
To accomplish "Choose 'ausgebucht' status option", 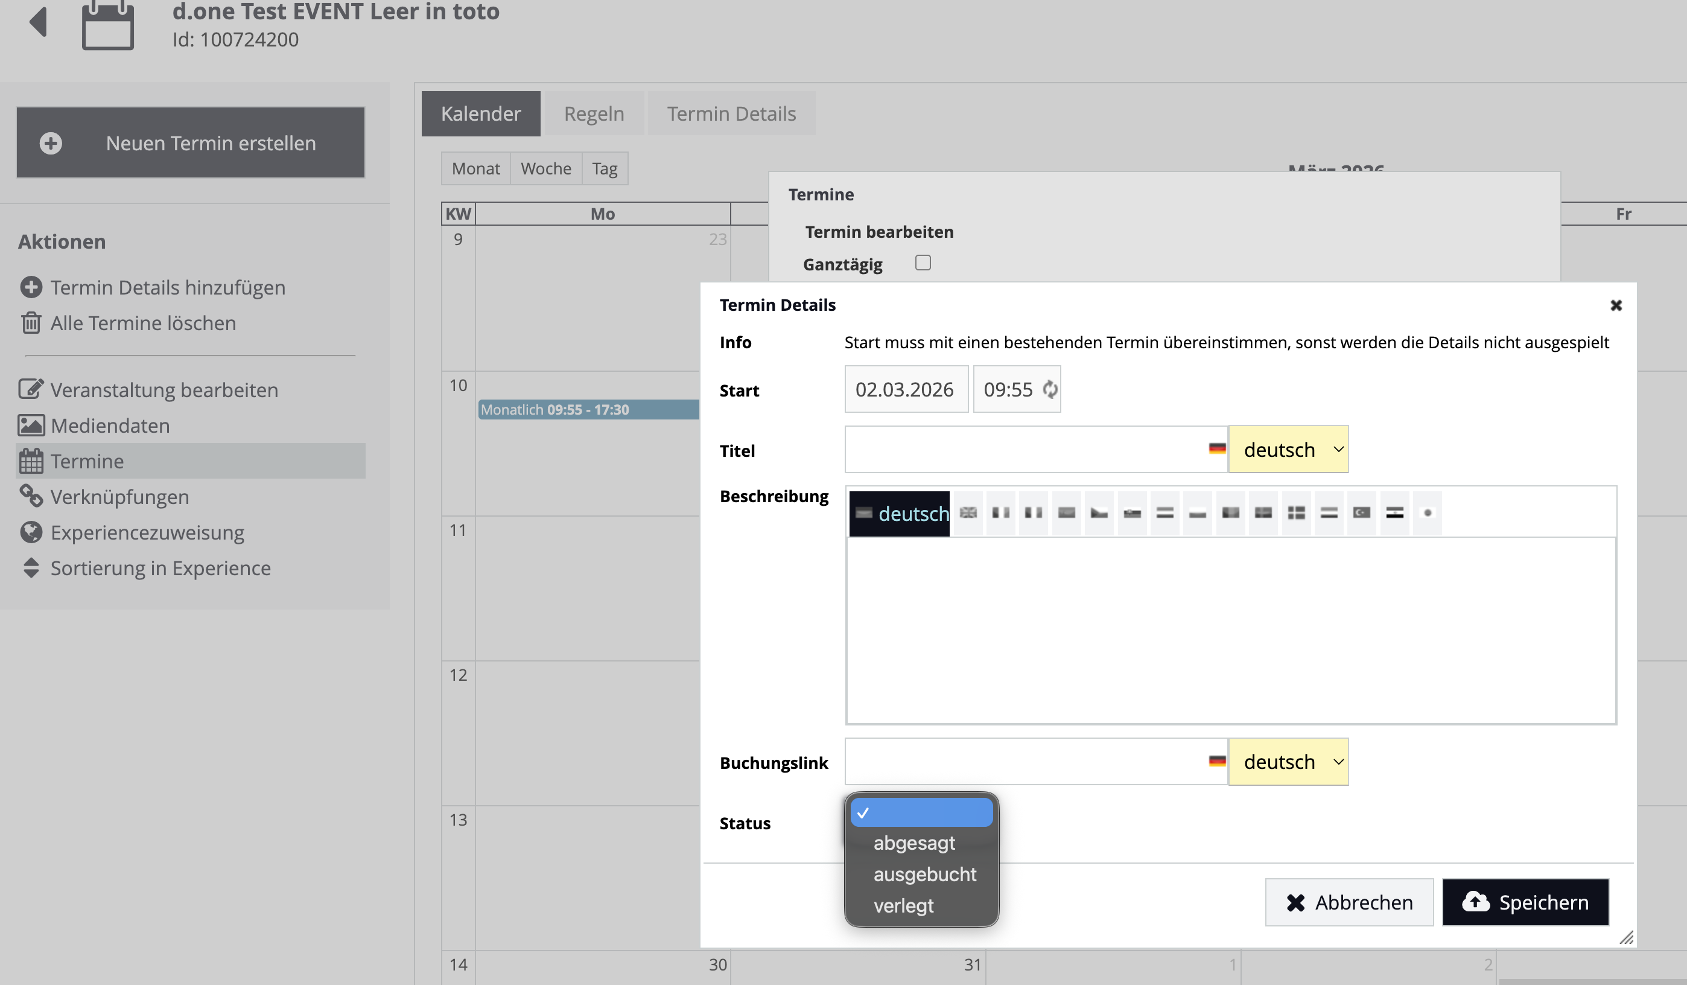I will click(x=924, y=875).
